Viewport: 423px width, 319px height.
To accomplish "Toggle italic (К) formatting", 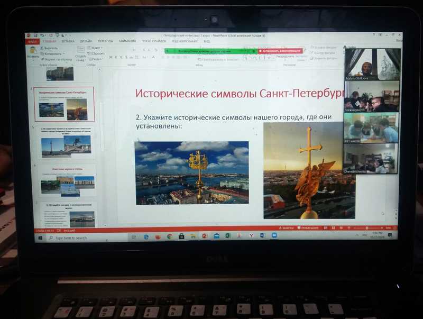I will point(116,57).
